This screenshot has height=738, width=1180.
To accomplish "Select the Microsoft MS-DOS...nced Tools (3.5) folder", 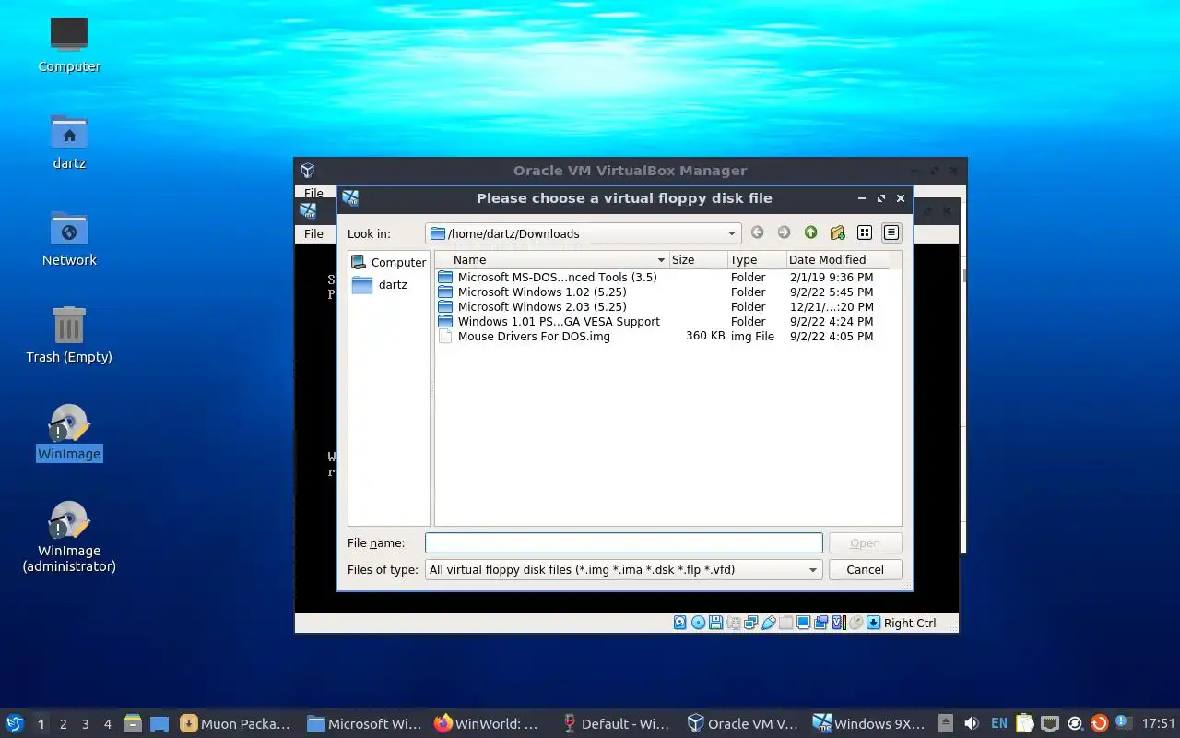I will point(549,277).
